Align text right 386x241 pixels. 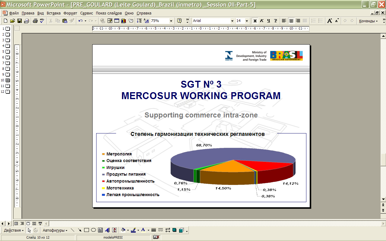pos(298,21)
